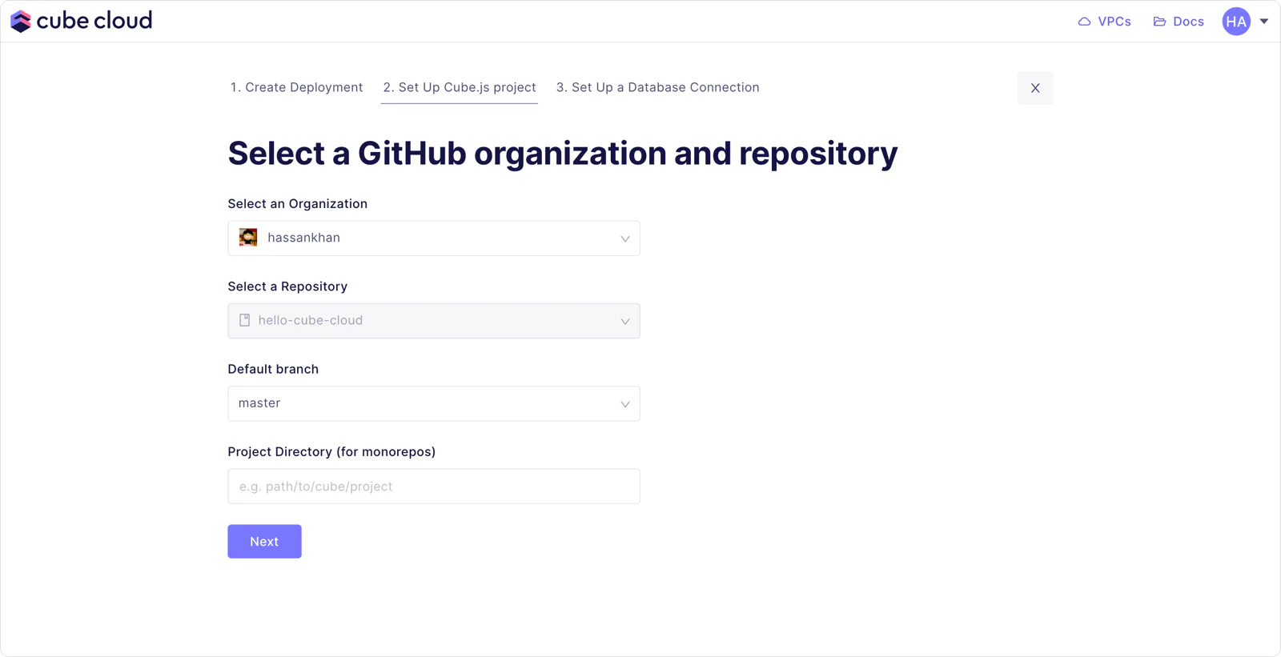Click the 'Select a Repository' label
Image resolution: width=1281 pixels, height=657 pixels.
click(287, 286)
